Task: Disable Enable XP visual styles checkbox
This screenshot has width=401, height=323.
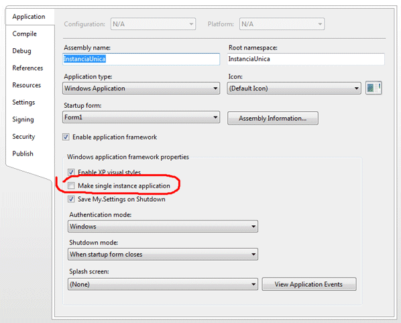Action: pyautogui.click(x=71, y=172)
